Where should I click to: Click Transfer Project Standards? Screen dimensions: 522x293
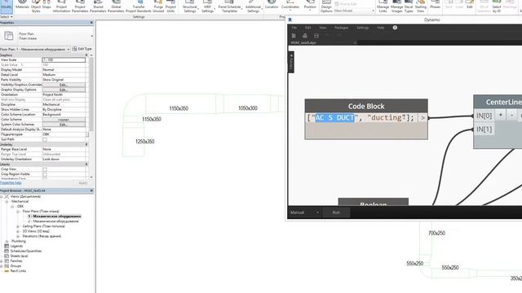pyautogui.click(x=139, y=6)
